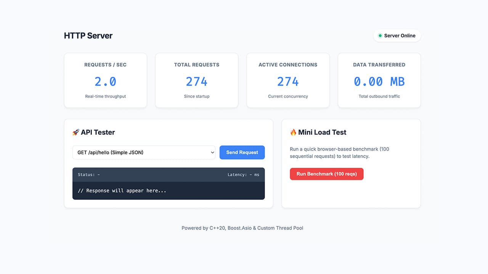This screenshot has height=274, width=488.
Task: Click the Mini Load Test panel header
Action: point(318,132)
